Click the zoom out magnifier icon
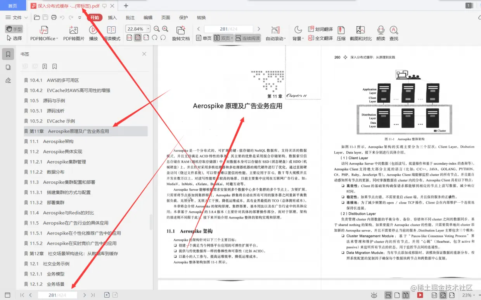 tap(157, 29)
